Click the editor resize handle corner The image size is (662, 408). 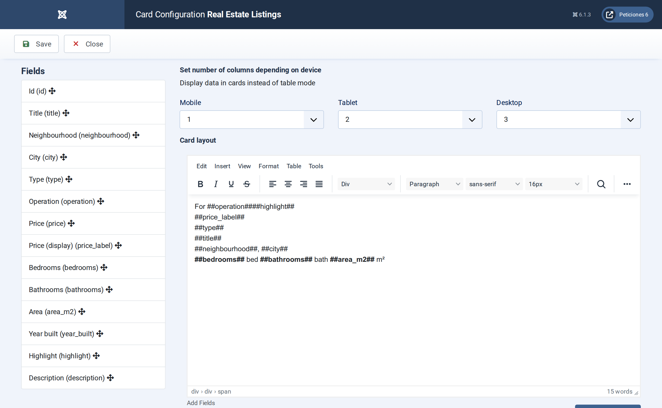(x=636, y=393)
